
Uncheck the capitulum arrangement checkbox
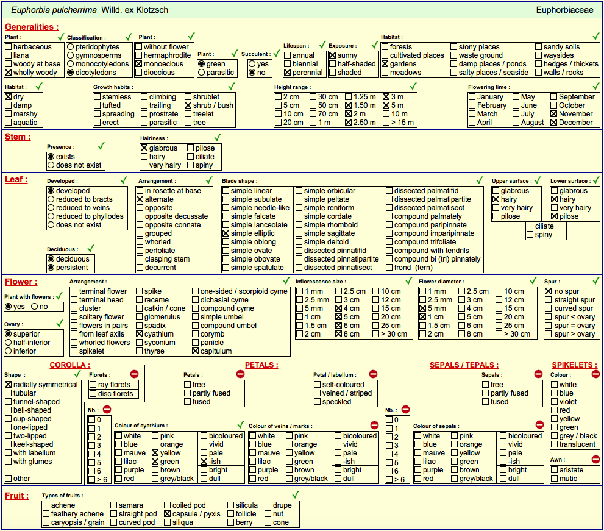(195, 351)
